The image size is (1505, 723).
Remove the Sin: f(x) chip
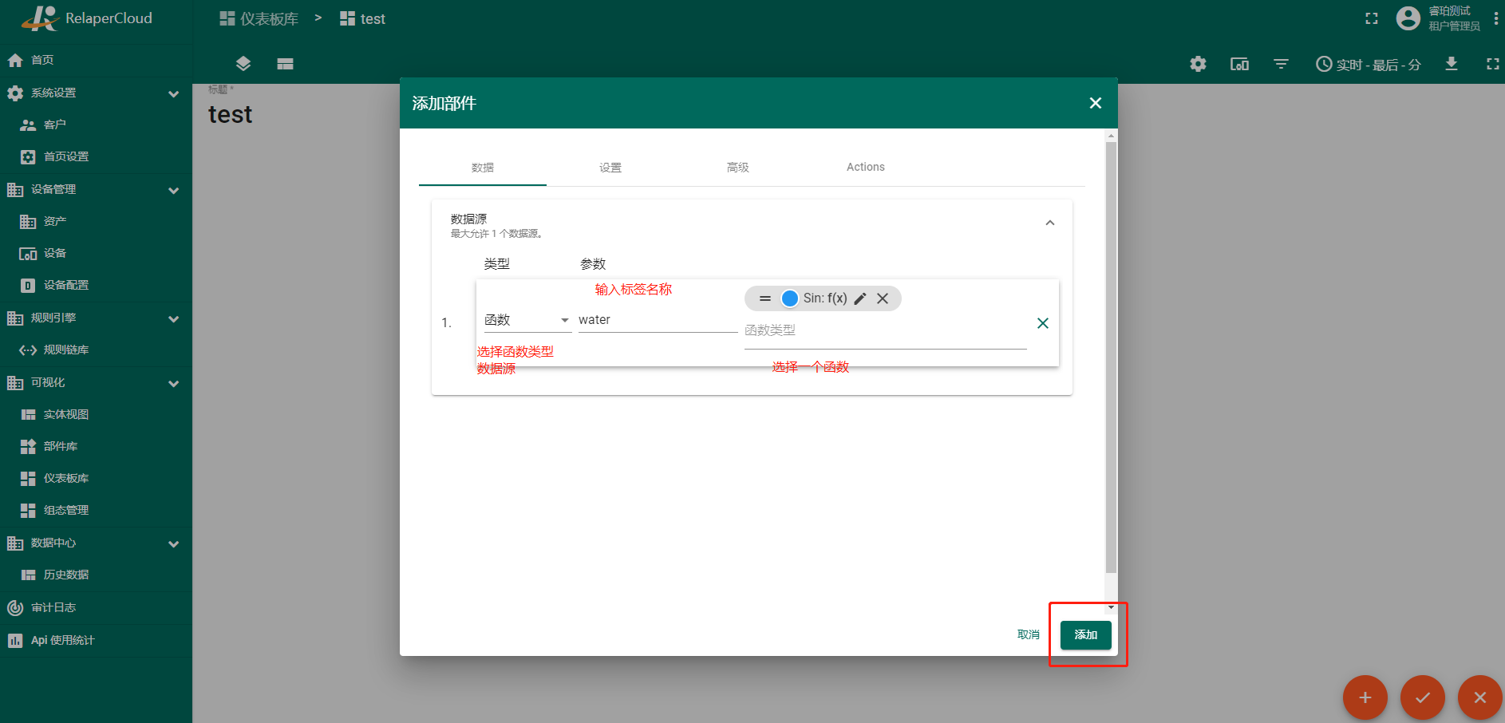pyautogui.click(x=883, y=298)
